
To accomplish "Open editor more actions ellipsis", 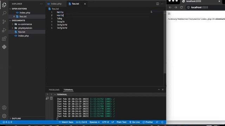I will [162, 4].
